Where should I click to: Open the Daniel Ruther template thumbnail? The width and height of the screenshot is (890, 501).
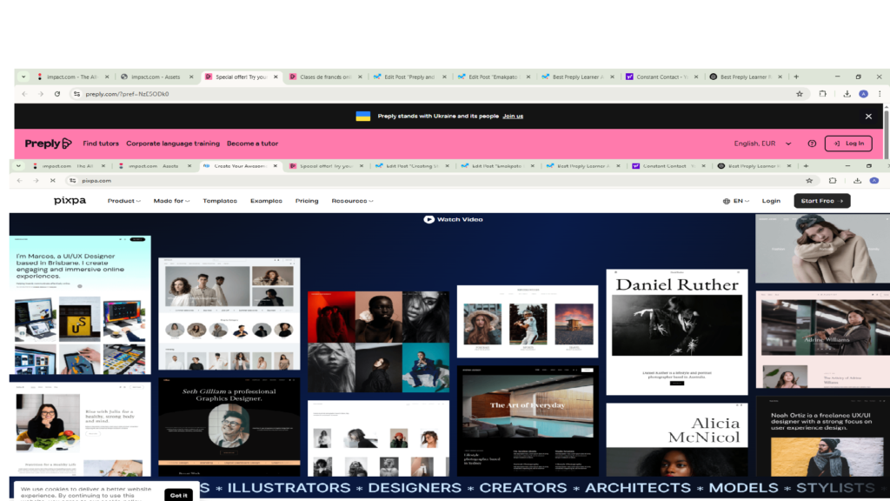pyautogui.click(x=677, y=332)
